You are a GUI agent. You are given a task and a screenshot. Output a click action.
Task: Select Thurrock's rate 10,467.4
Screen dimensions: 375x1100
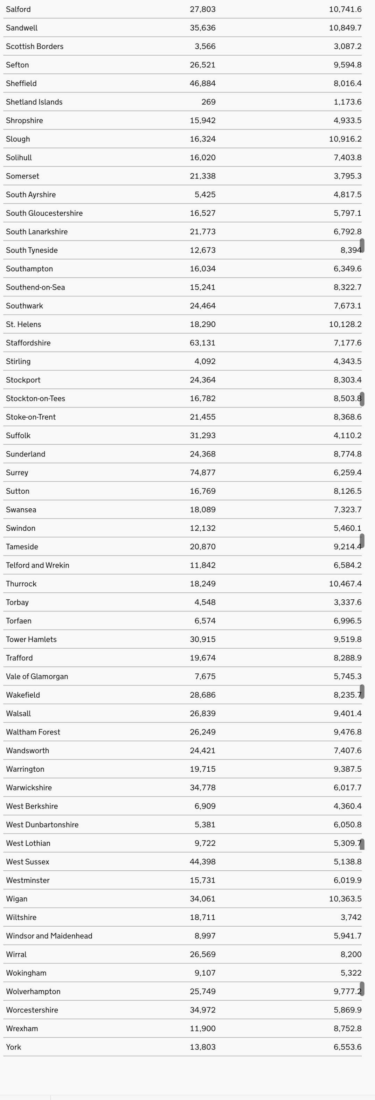pyautogui.click(x=345, y=584)
